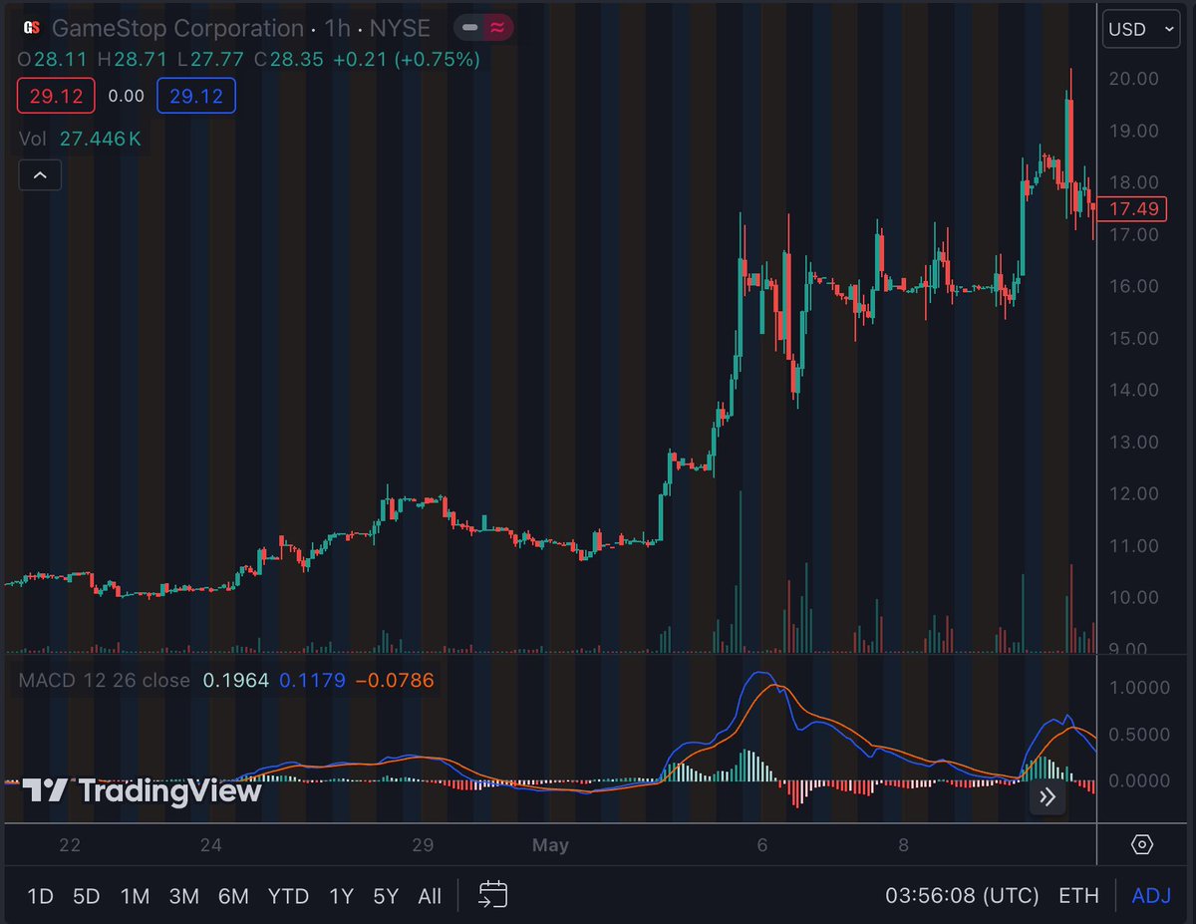Click the histogram value −0.0786
This screenshot has height=924, width=1196.
point(395,681)
